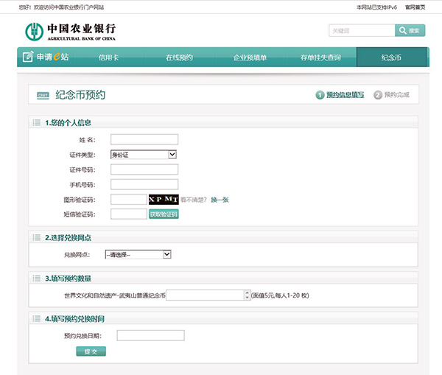442x375 pixels.
Task: Click the coin quantity spinner arrows
Action: click(x=247, y=295)
